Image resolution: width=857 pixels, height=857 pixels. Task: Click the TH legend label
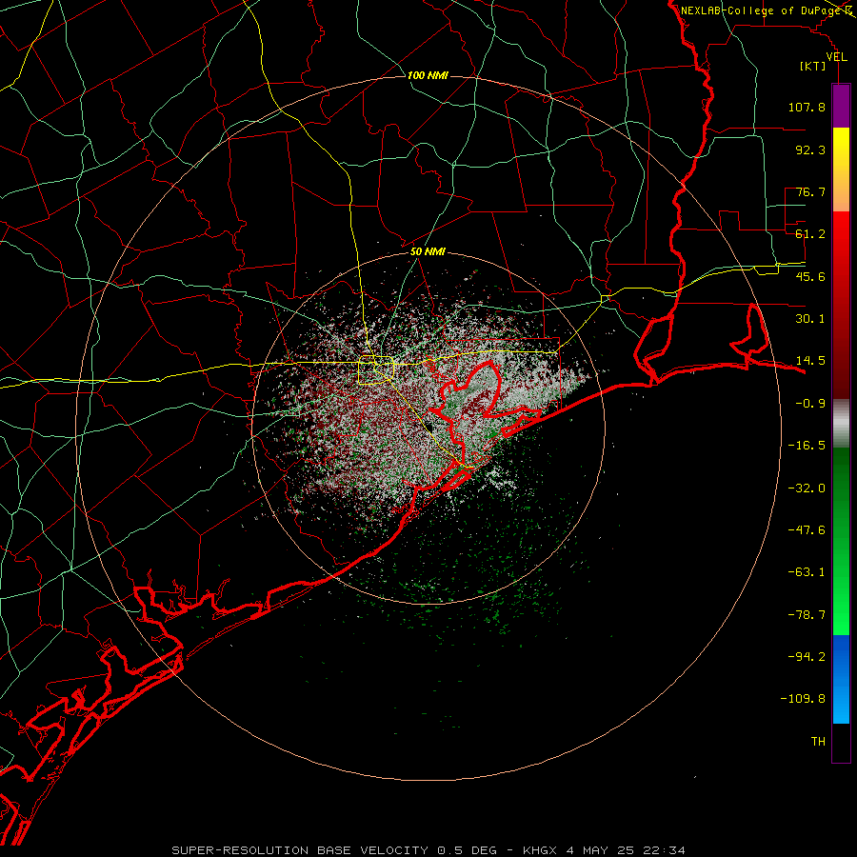[x=818, y=742]
